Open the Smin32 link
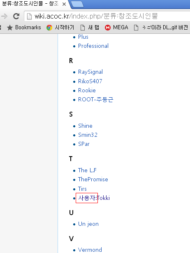 pyautogui.click(x=88, y=135)
